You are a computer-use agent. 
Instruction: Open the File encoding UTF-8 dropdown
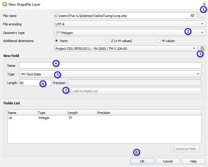click(130, 24)
